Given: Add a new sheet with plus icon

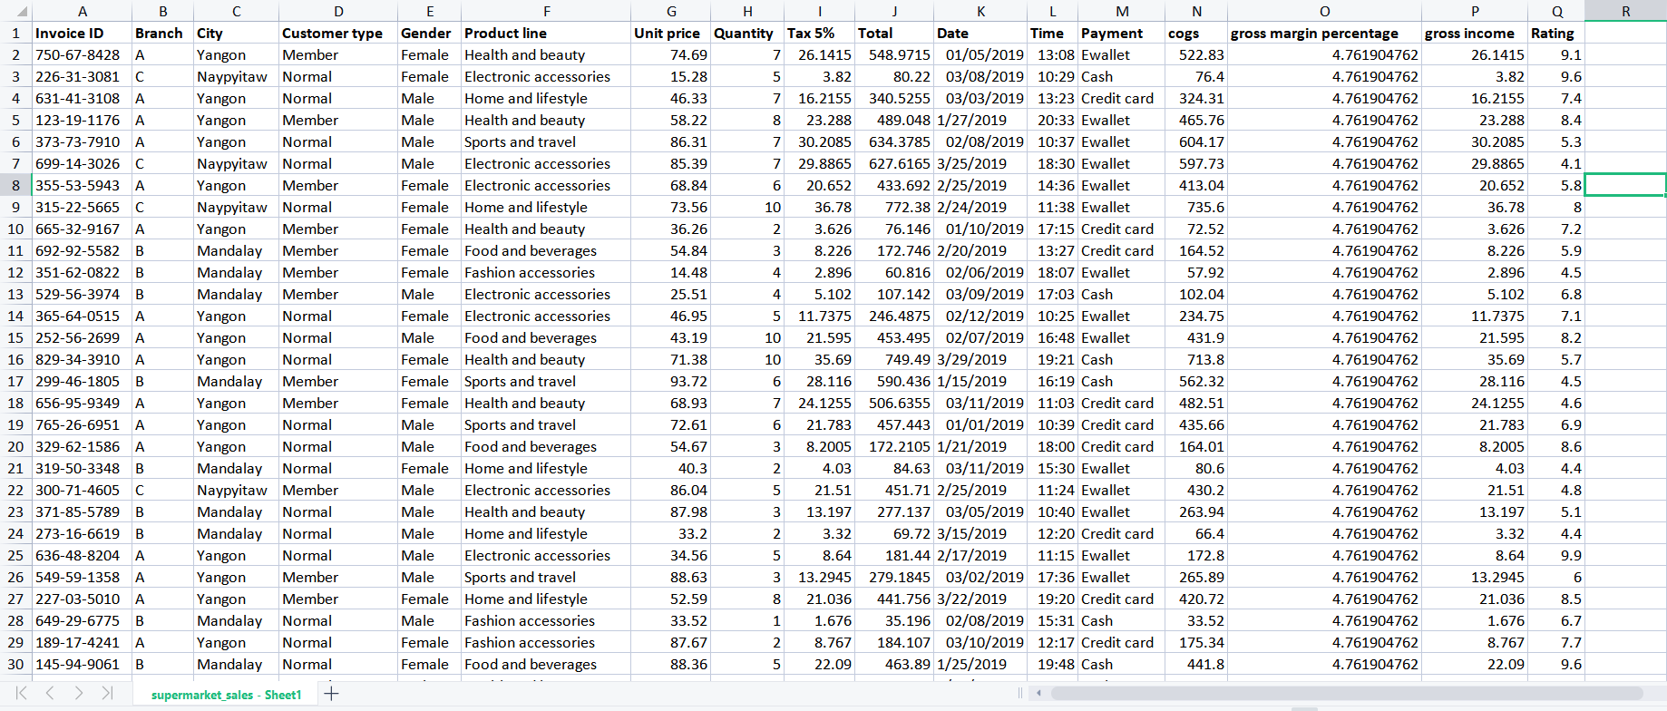Looking at the screenshot, I should (x=332, y=694).
